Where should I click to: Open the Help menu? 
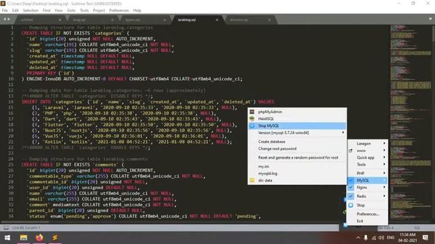[x=137, y=11]
